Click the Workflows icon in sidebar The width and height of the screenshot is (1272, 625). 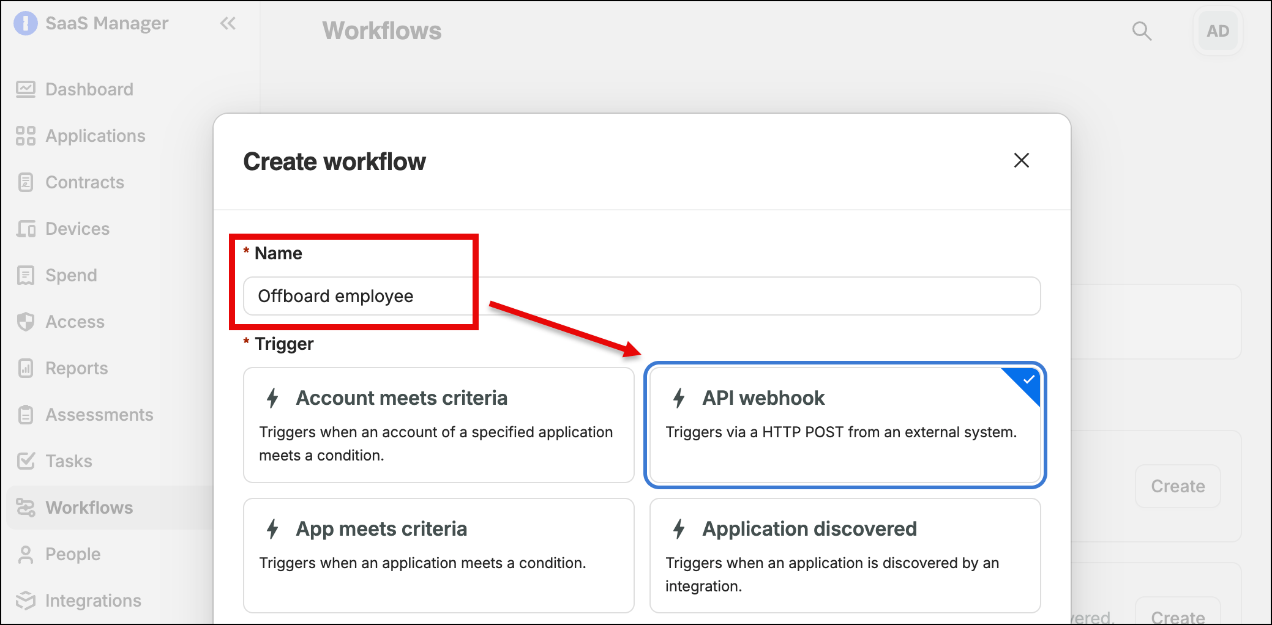(x=26, y=508)
